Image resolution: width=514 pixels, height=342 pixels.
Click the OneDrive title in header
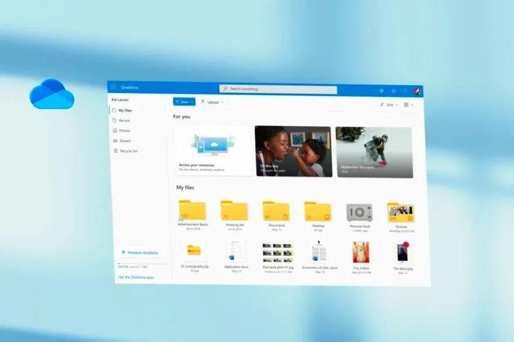click(x=129, y=88)
